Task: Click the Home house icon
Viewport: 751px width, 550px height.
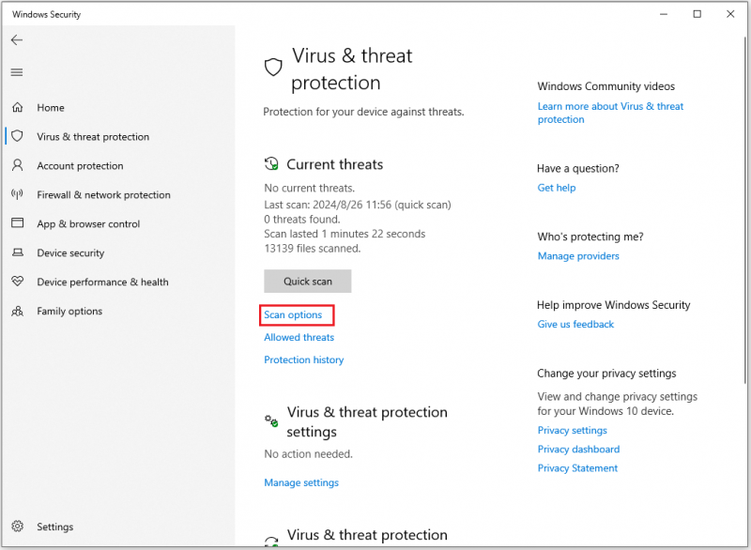Action: click(x=17, y=107)
